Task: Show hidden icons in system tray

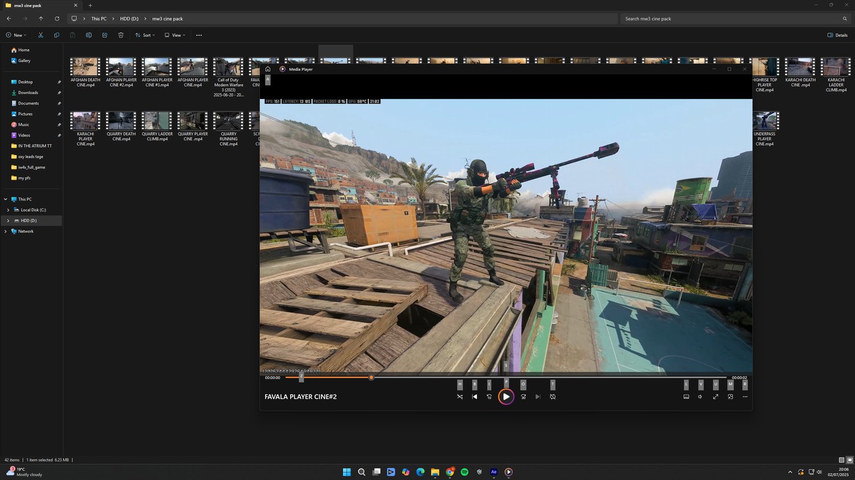Action: click(x=790, y=472)
